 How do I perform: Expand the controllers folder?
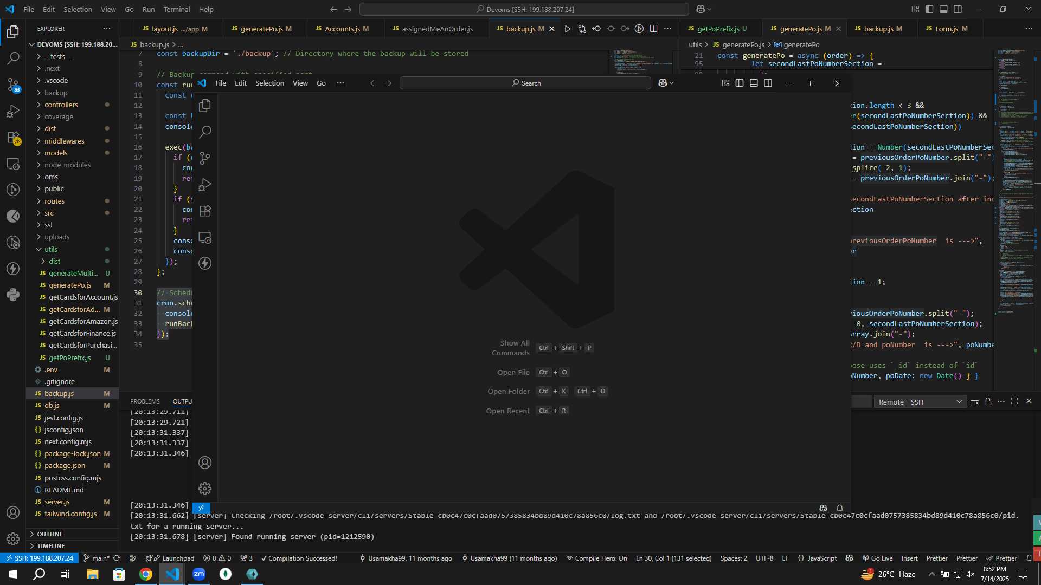click(x=61, y=105)
